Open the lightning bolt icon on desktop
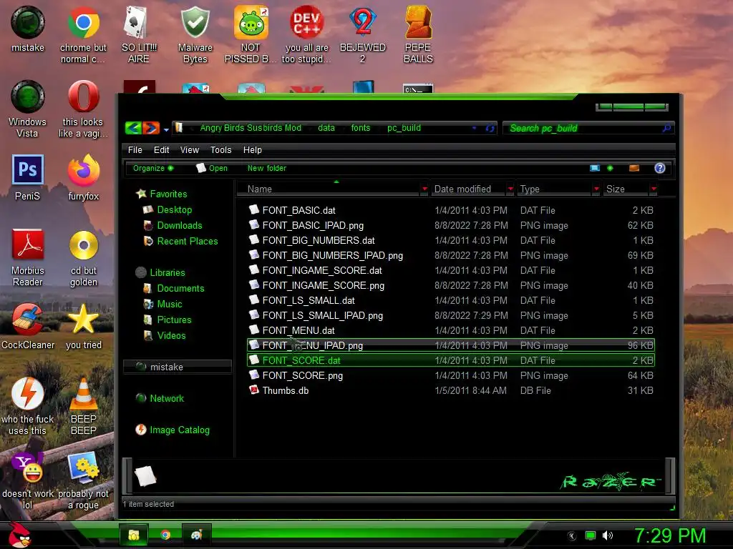The image size is (733, 549). tap(28, 406)
